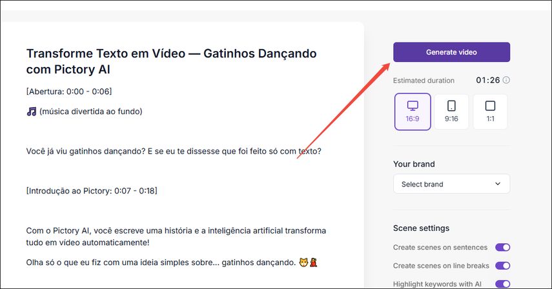552x289 pixels.
Task: Click the music note emoji in script
Action: 32,112
